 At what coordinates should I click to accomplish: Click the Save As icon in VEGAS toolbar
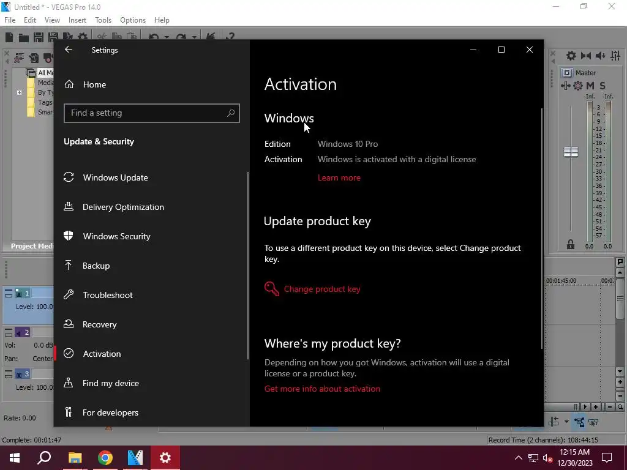(x=53, y=37)
